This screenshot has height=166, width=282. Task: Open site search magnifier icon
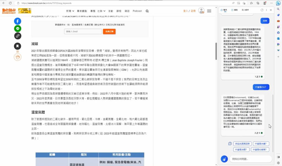pyautogui.click(x=147, y=11)
